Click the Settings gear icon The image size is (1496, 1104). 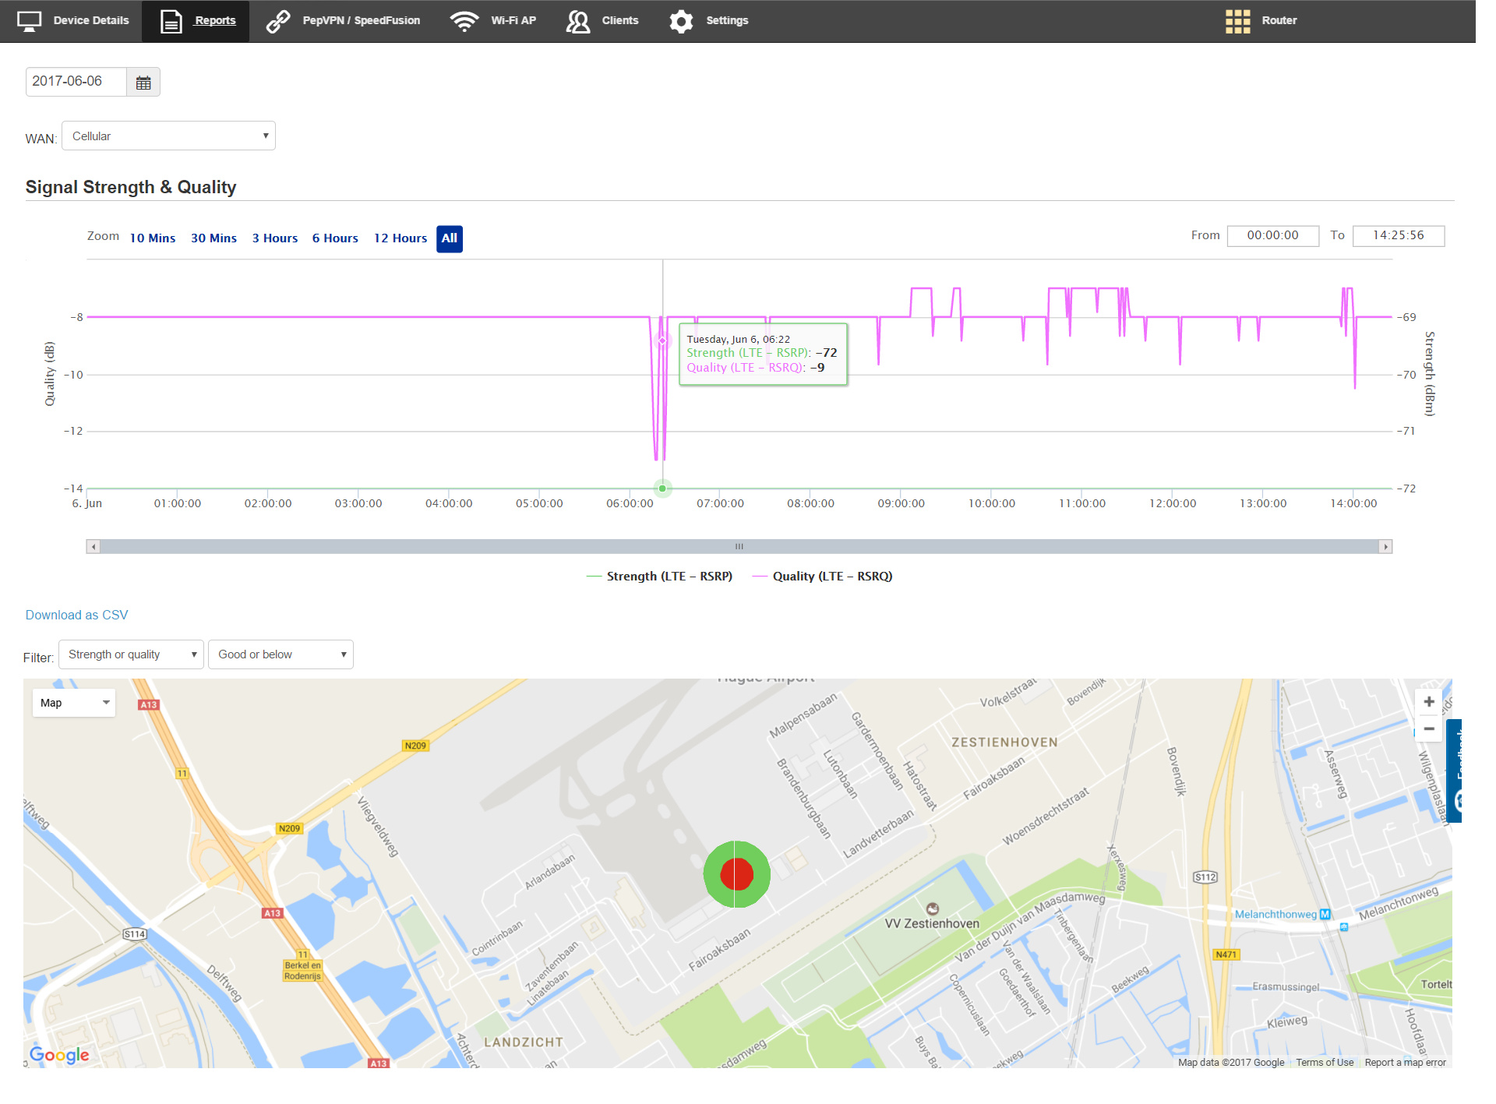681,21
